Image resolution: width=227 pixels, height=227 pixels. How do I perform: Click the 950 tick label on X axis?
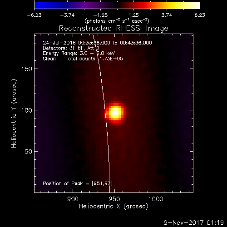(x=114, y=199)
